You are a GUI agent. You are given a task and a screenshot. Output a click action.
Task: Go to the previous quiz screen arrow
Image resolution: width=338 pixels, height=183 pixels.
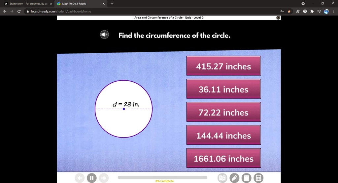click(x=80, y=178)
